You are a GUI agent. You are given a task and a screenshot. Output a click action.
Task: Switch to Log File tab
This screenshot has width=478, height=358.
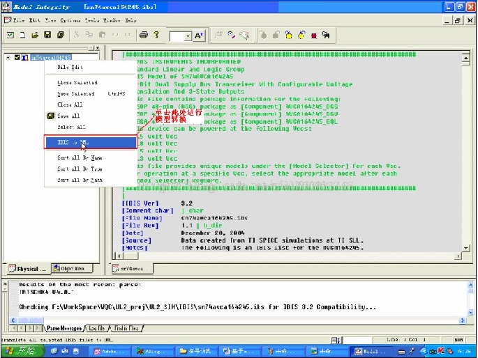pyautogui.click(x=96, y=328)
